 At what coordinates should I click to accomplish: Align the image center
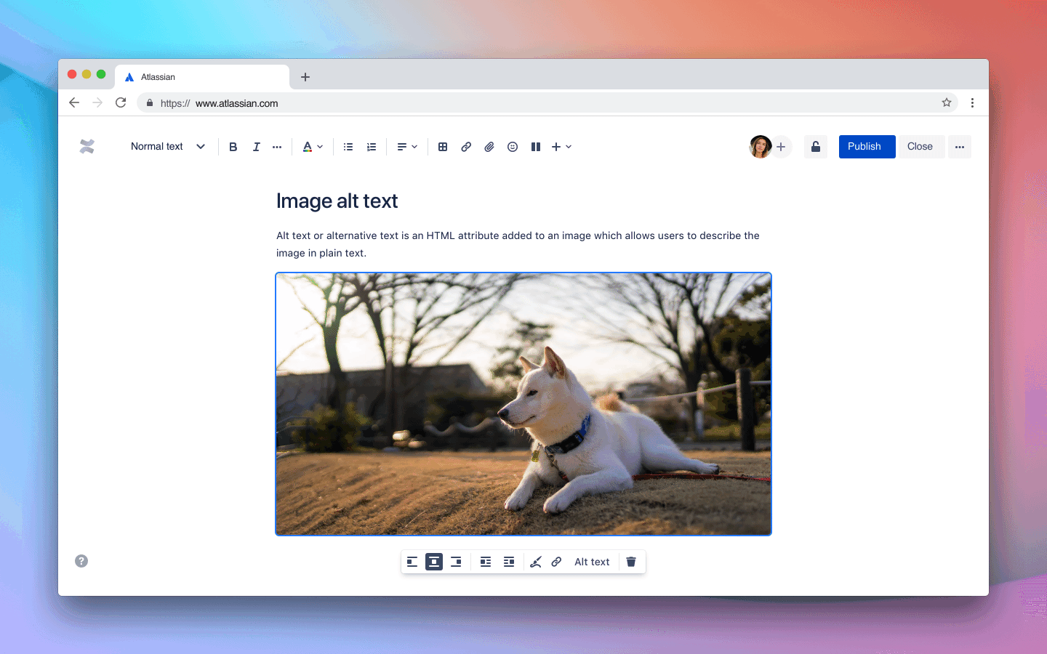coord(434,562)
